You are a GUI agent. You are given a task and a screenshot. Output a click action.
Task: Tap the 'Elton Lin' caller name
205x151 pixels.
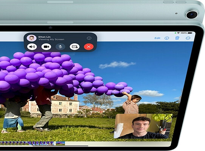point(45,37)
